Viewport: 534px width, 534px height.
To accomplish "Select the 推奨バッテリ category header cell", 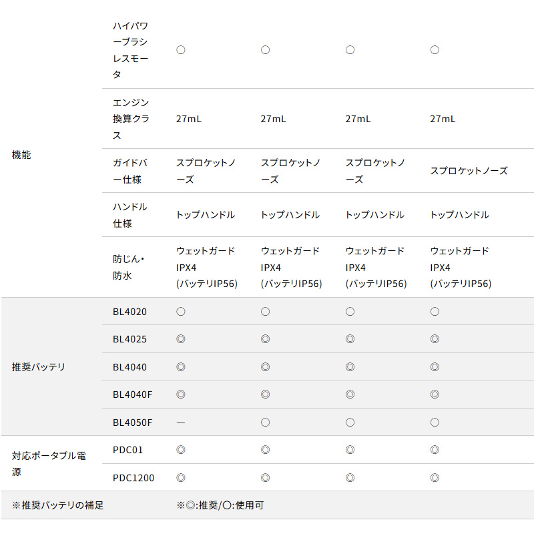I will (39, 367).
